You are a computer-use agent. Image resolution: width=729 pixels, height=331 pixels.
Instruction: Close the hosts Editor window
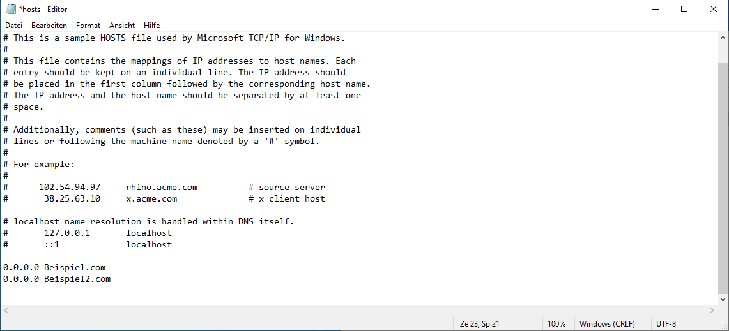pyautogui.click(x=714, y=9)
